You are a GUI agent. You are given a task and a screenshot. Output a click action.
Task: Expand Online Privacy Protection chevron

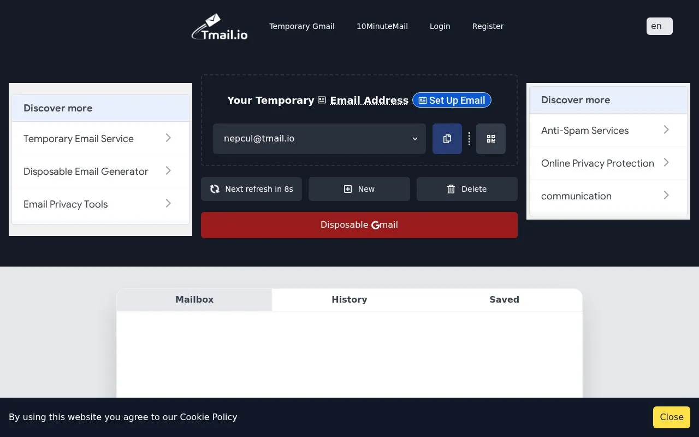click(666, 163)
